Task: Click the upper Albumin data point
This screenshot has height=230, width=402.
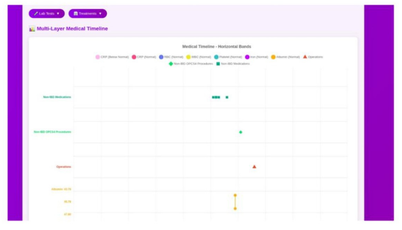Action: [x=235, y=195]
